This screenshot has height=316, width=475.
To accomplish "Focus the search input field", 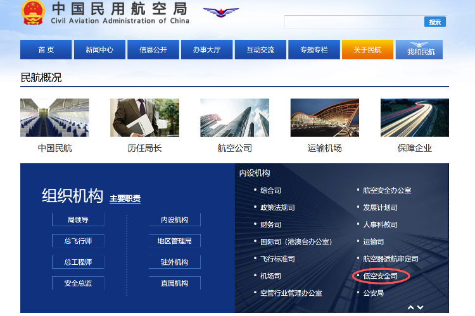I will click(x=354, y=22).
